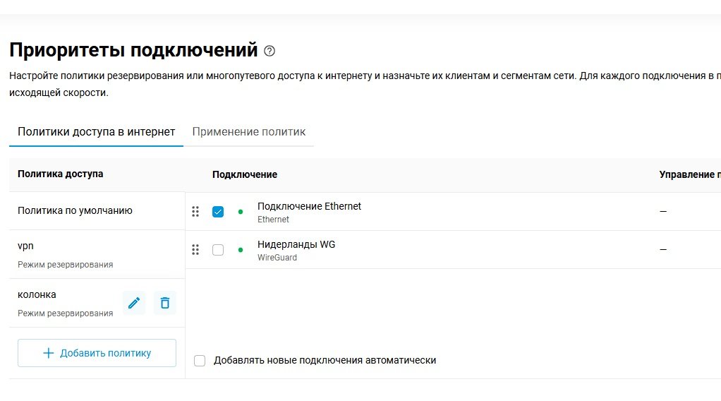
Task: Check Добавлять новые подключения автоматически
Action: [x=200, y=361]
